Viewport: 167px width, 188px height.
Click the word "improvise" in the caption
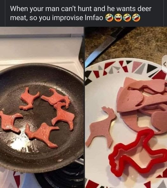click(68, 18)
